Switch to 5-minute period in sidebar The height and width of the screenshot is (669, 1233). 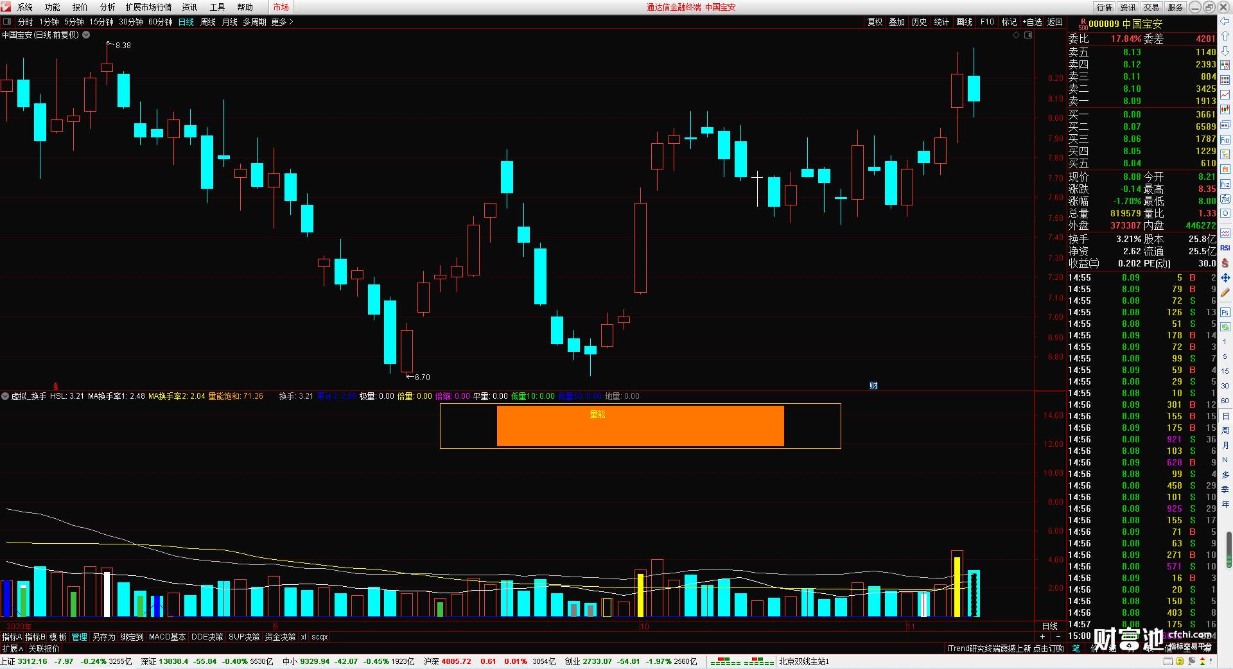click(x=1225, y=356)
